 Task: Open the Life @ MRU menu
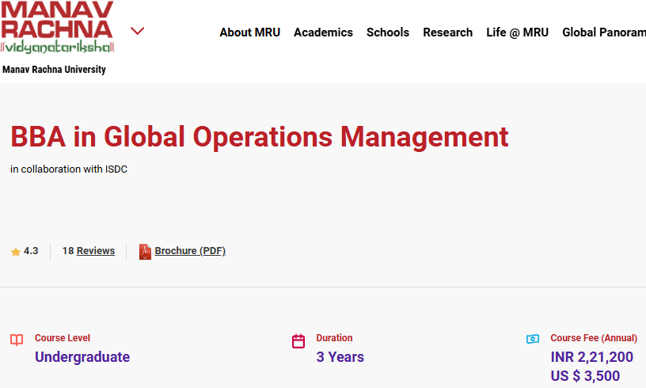click(x=517, y=32)
